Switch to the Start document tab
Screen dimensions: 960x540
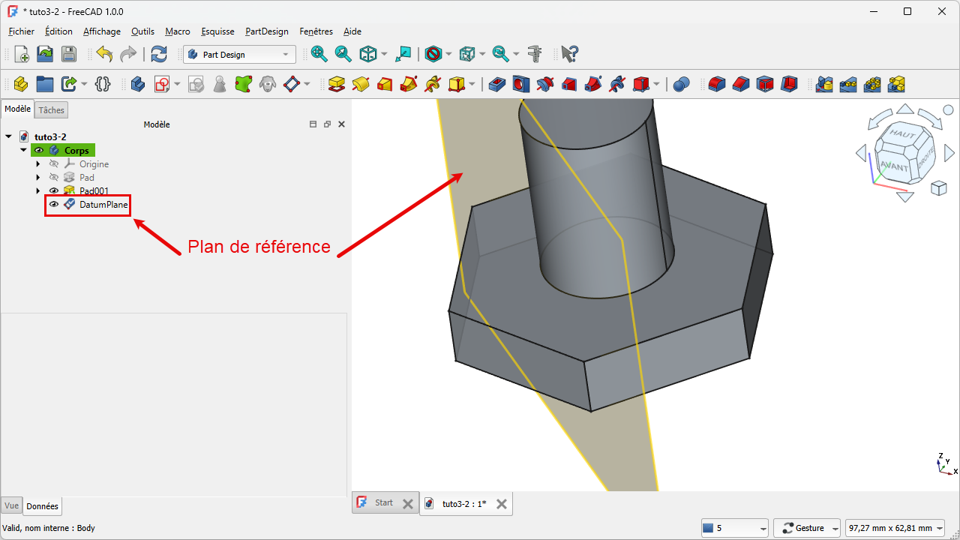tap(383, 503)
